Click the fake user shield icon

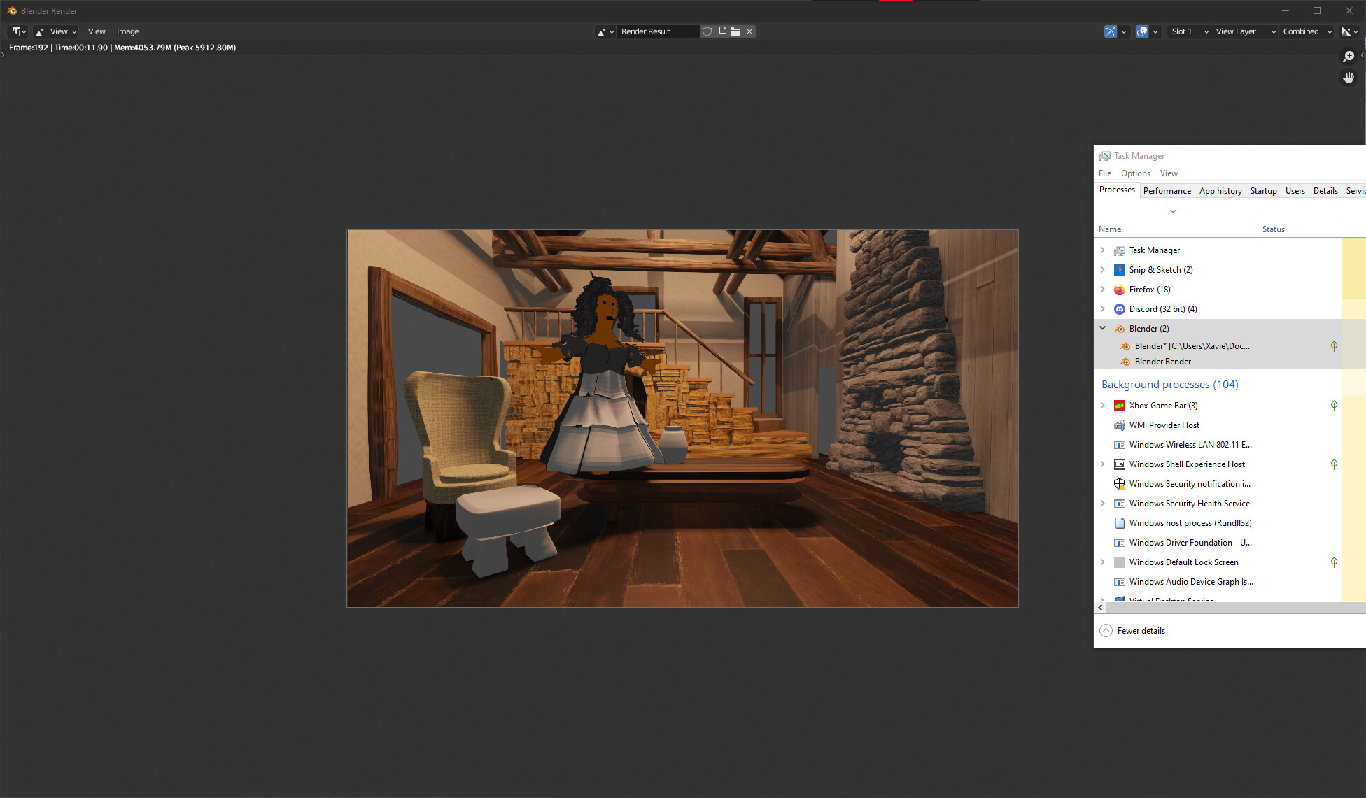point(707,31)
